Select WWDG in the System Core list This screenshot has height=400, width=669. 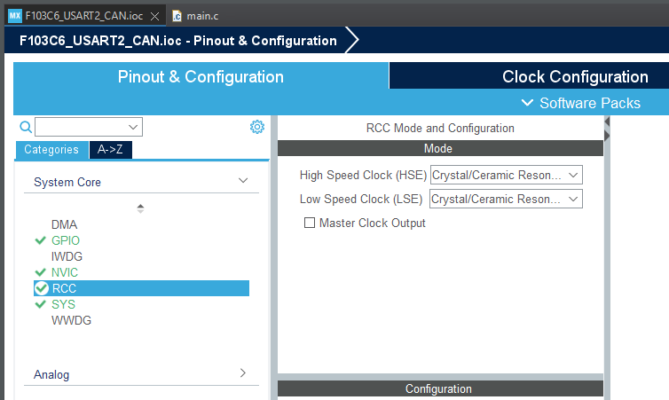pyautogui.click(x=71, y=320)
